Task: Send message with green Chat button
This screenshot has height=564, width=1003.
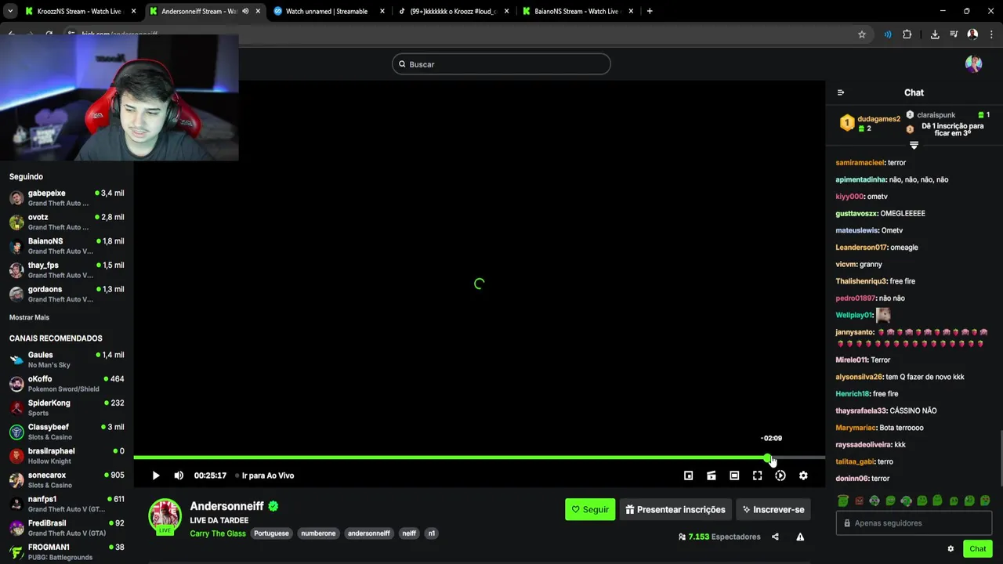Action: [x=977, y=548]
